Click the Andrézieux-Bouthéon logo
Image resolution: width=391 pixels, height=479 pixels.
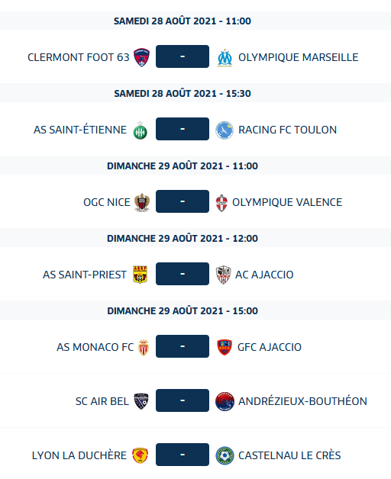click(225, 401)
